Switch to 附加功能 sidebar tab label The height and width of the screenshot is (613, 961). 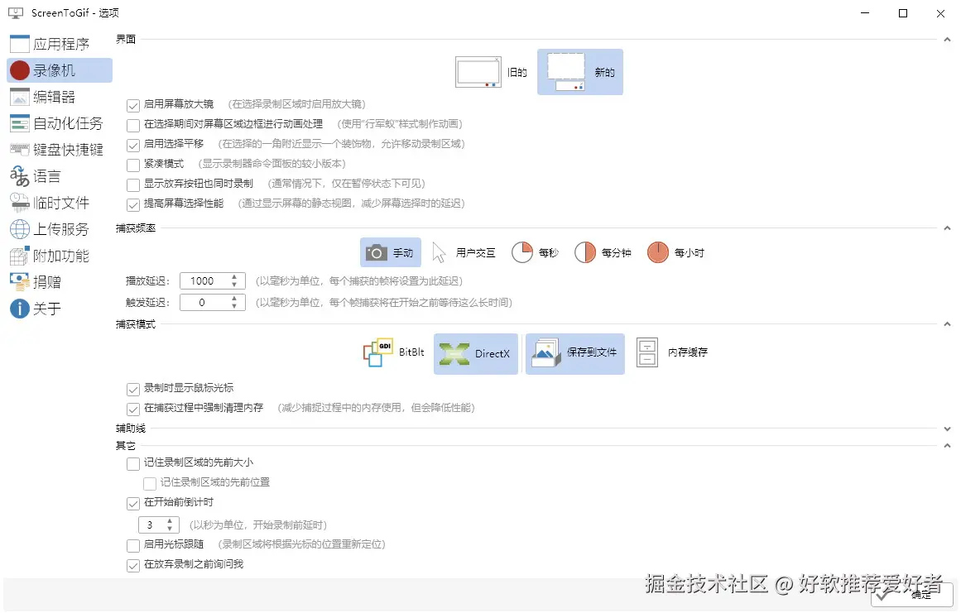coord(61,256)
